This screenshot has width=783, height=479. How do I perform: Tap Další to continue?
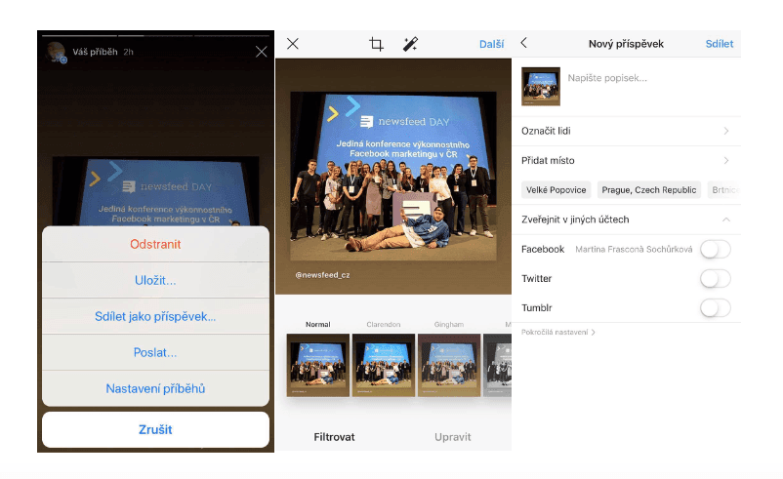point(491,44)
